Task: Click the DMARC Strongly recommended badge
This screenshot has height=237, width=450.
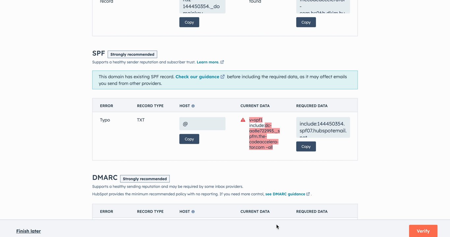Action: pos(145,179)
